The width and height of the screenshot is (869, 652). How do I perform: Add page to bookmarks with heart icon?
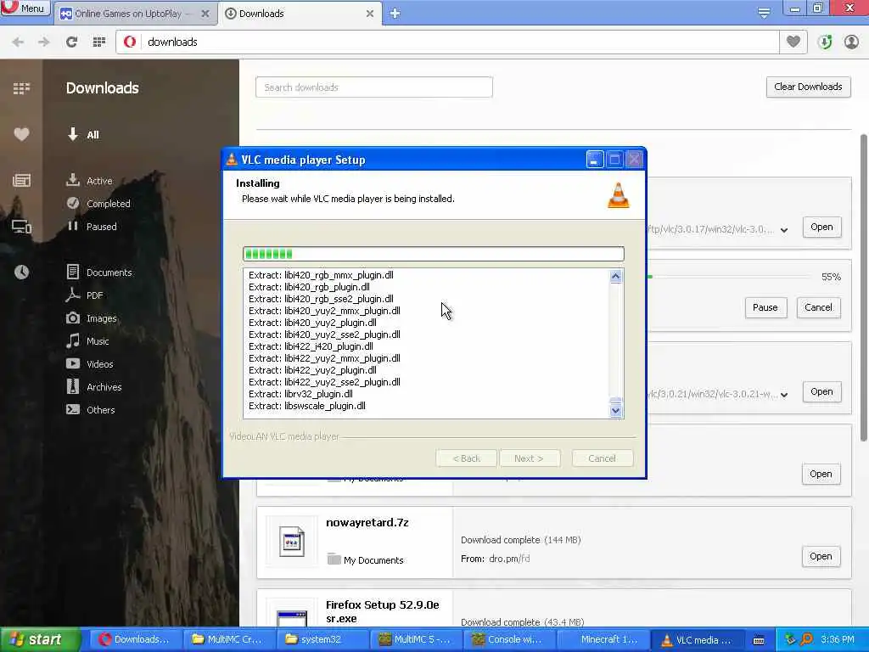click(793, 42)
